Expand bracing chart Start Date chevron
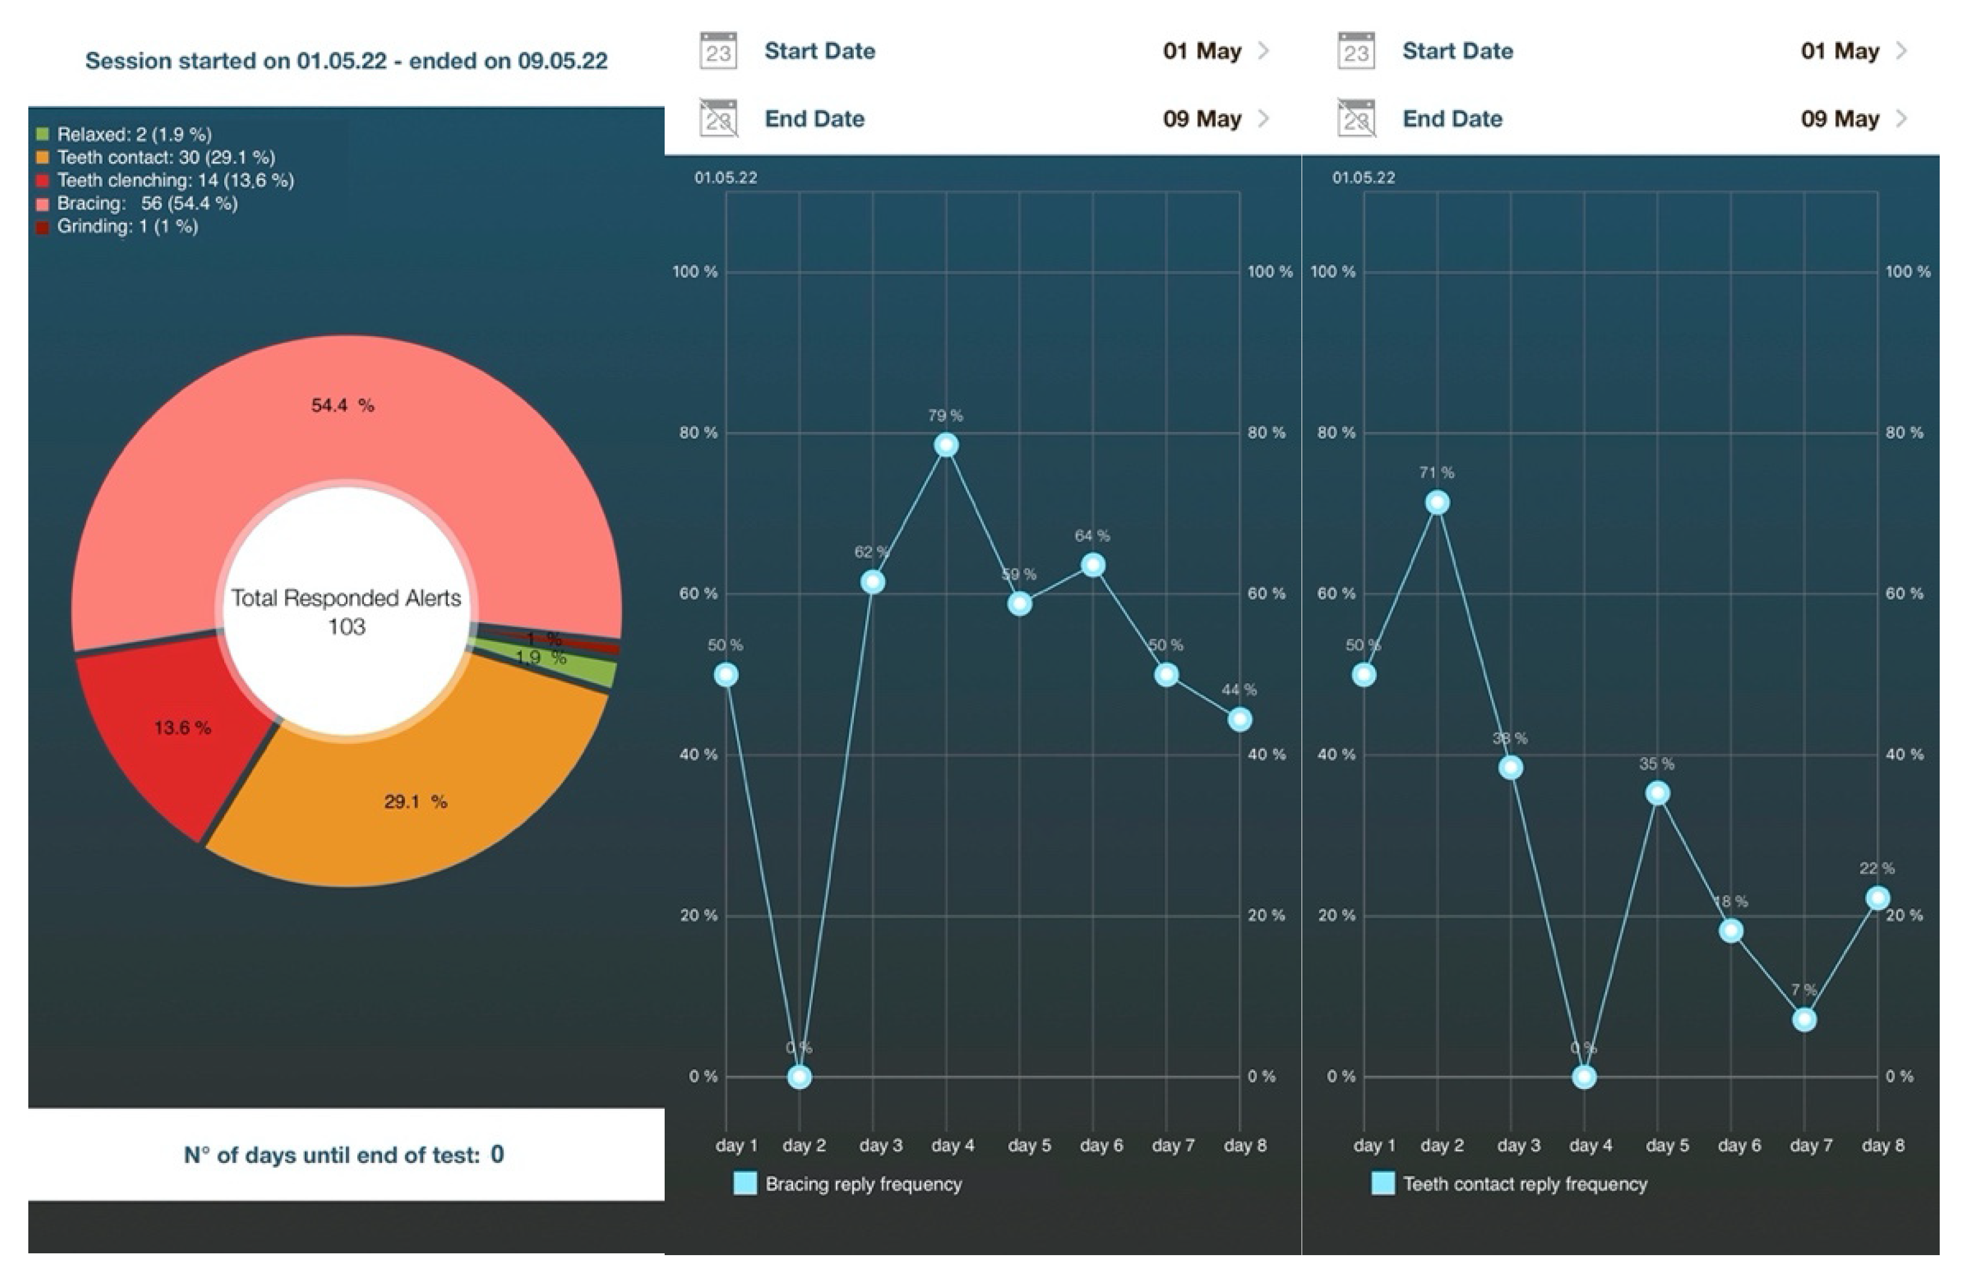Viewport: 1962px width, 1275px height. click(x=1263, y=51)
